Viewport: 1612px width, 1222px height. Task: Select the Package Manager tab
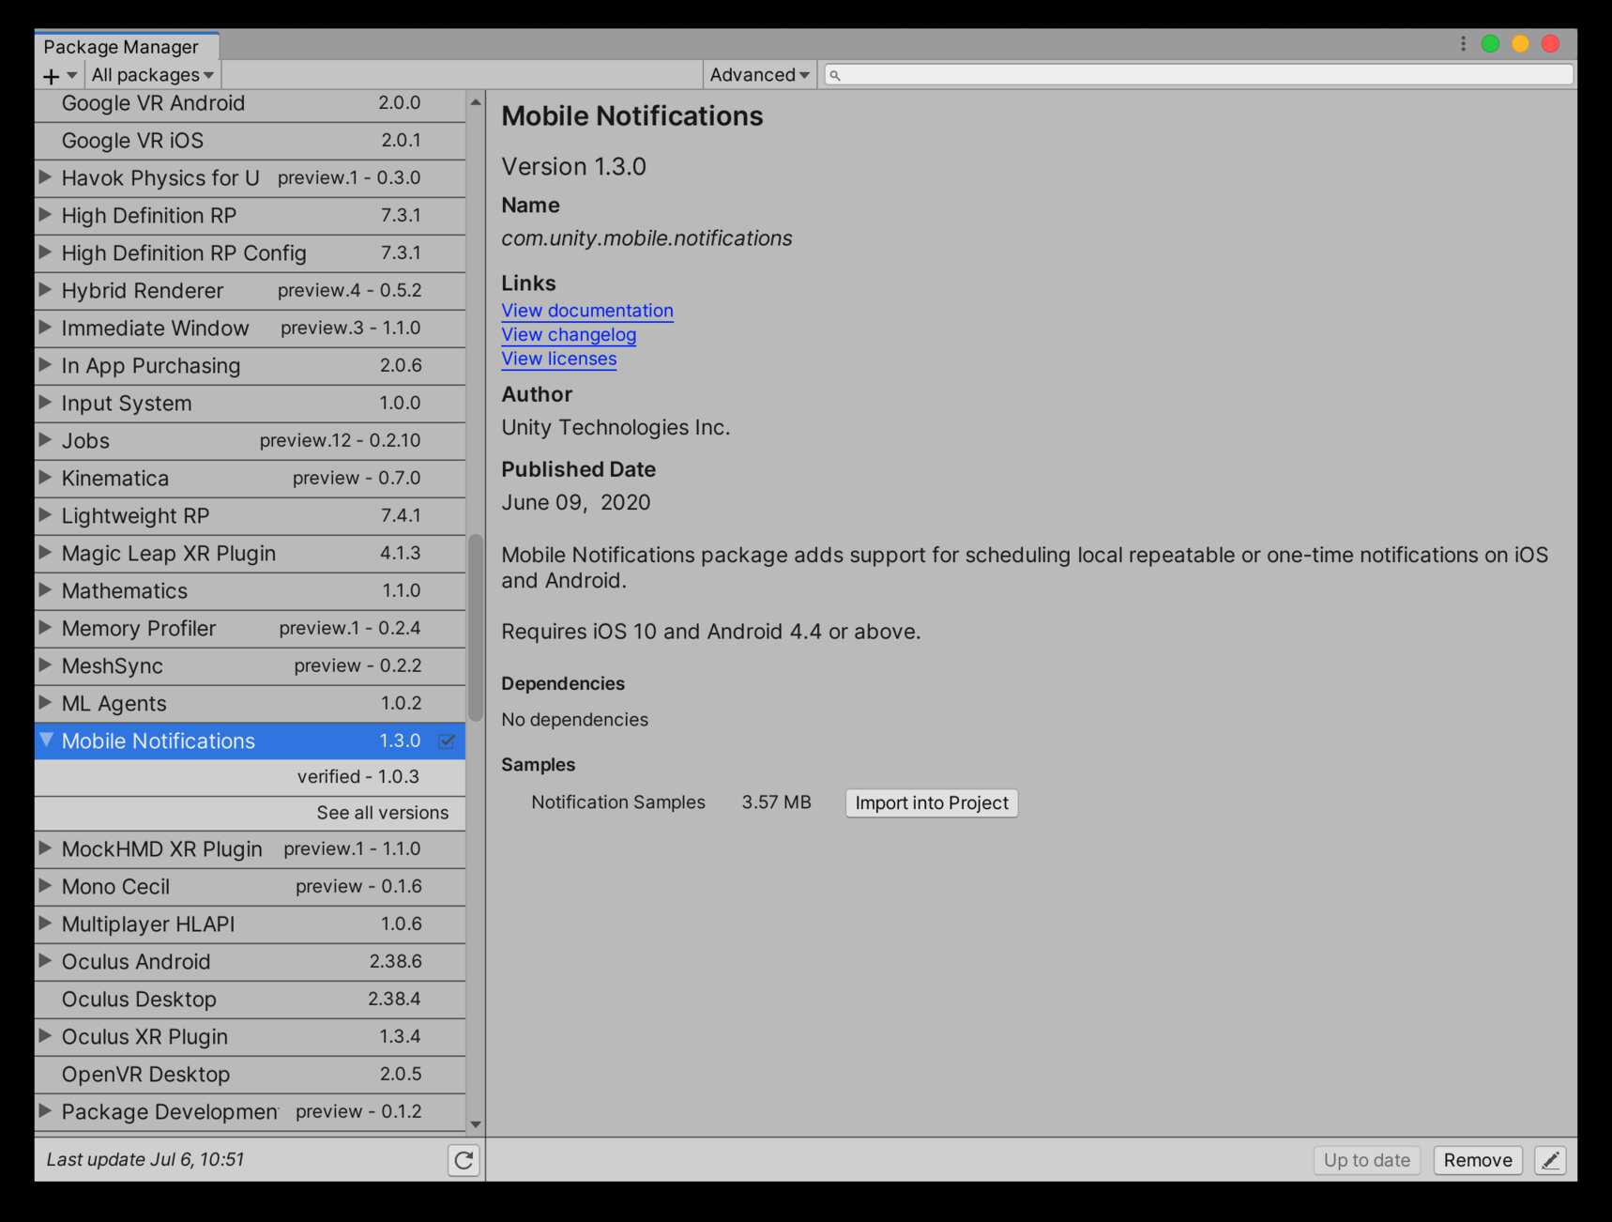click(x=123, y=46)
